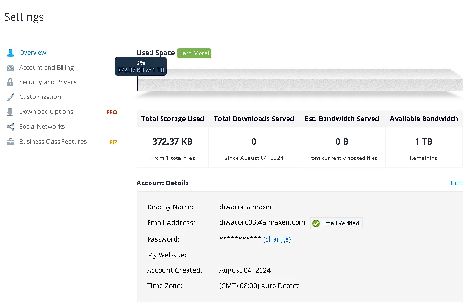Click the Security and Privacy lock icon

click(x=10, y=82)
